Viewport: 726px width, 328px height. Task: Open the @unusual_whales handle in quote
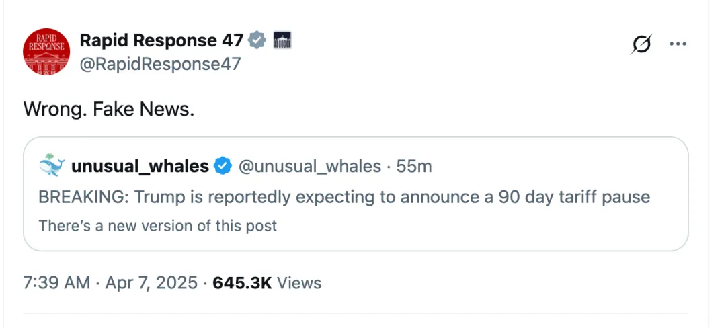[310, 166]
